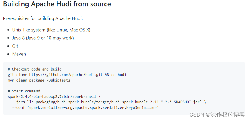Screen dimensions: 249x120
Task: Click the "Building Apache Hudi from source" heading
Action: point(57,4)
